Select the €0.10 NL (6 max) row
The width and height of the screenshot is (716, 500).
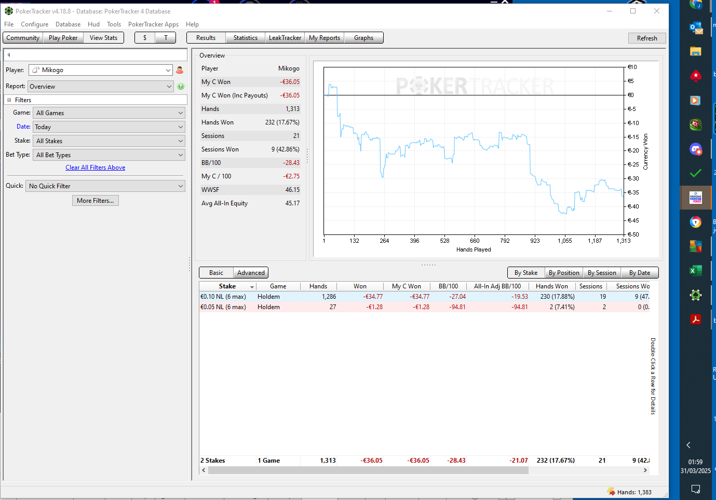click(x=424, y=297)
